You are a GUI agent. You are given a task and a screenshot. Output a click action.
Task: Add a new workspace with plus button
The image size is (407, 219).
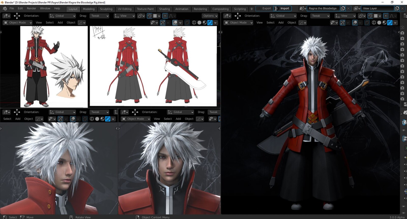pos(252,9)
